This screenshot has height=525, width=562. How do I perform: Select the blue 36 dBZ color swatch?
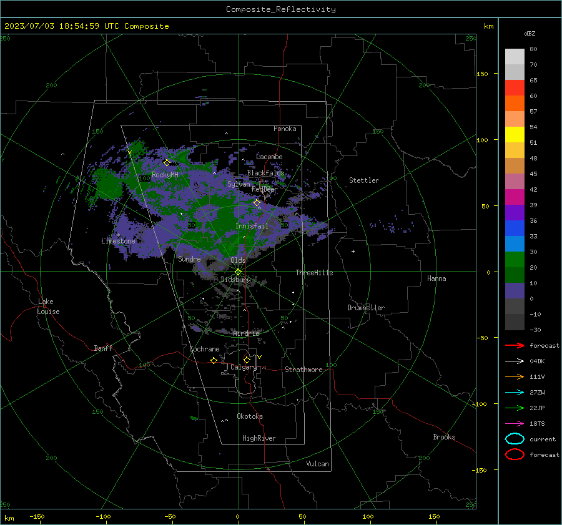tap(515, 228)
